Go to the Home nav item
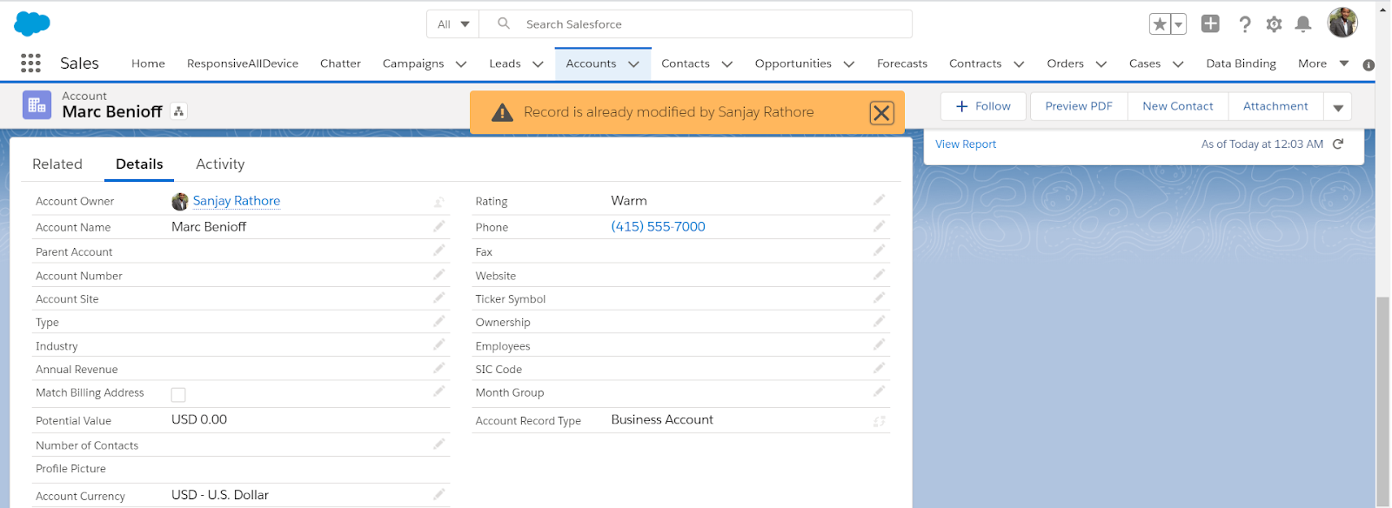The height and width of the screenshot is (508, 1392). (x=148, y=63)
